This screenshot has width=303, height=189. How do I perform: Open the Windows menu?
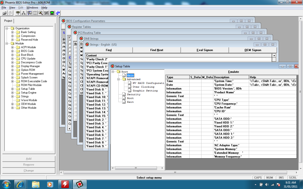click(32, 7)
